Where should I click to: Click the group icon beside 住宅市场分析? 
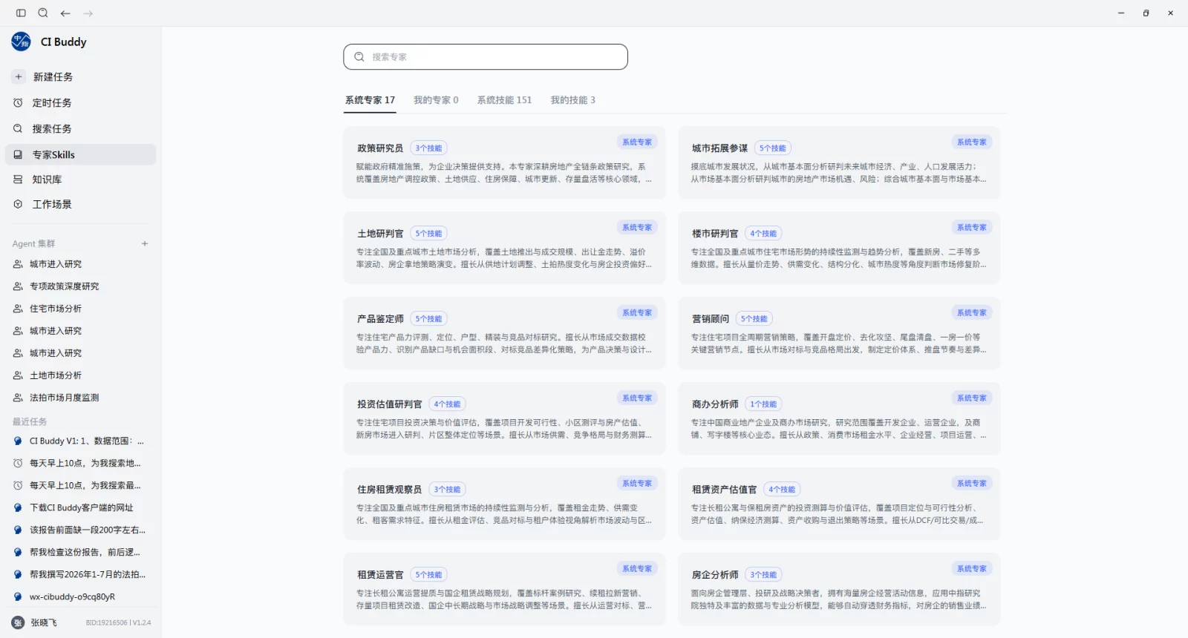tap(18, 309)
